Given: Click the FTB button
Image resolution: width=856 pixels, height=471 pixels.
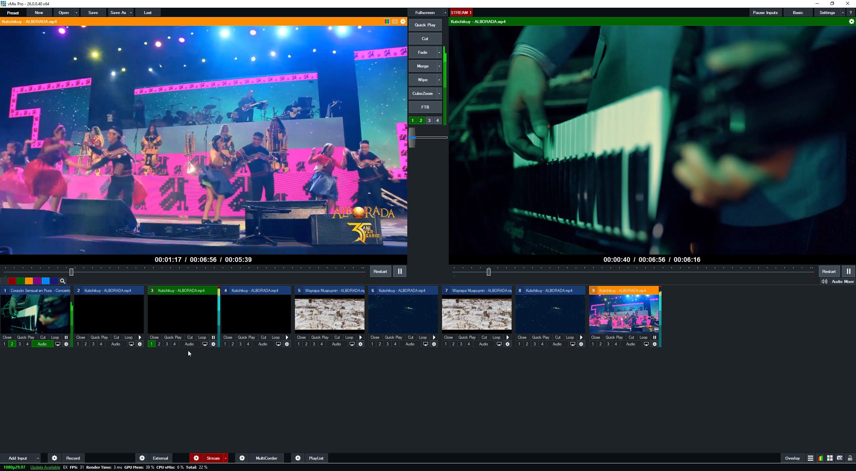Looking at the screenshot, I should tap(425, 107).
